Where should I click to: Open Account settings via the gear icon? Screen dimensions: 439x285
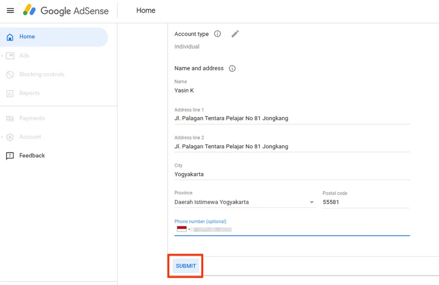(11, 137)
